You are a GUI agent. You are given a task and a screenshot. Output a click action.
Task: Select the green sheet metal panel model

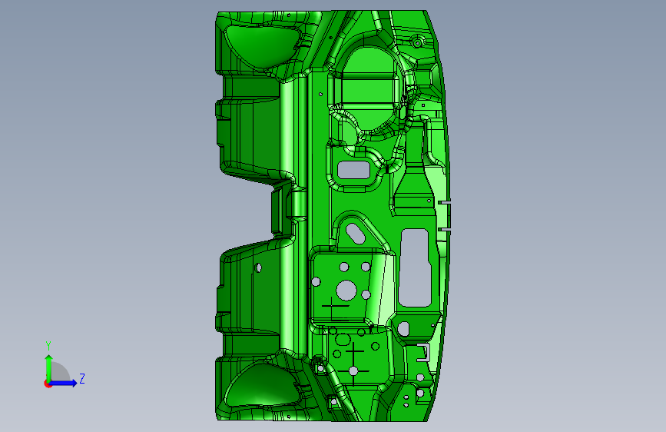(x=333, y=216)
